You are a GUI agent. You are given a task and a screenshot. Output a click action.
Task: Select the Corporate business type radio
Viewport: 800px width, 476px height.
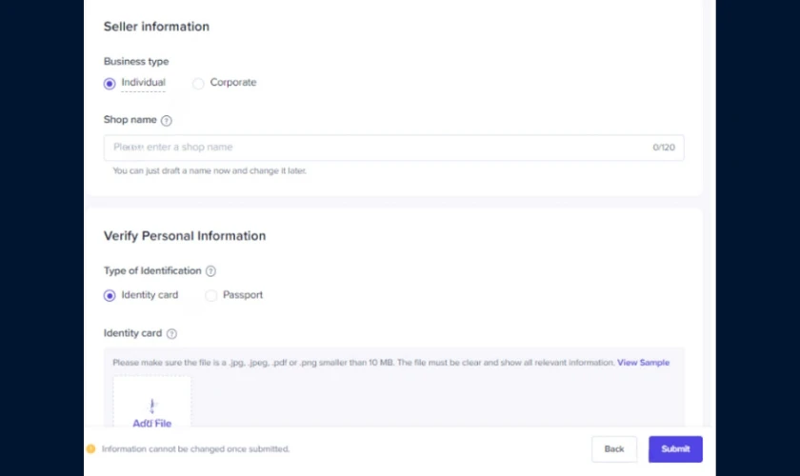coord(198,83)
